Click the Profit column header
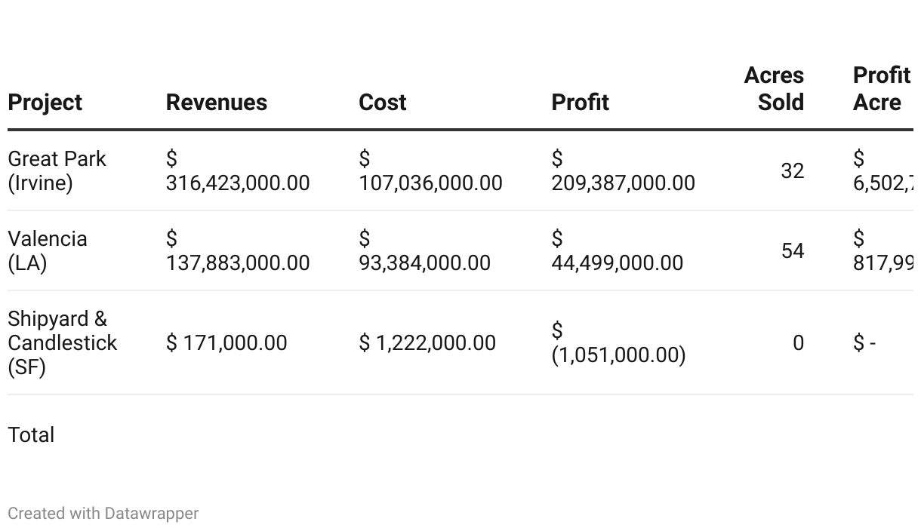Screen dimensions: 921x531 pyautogui.click(x=580, y=103)
